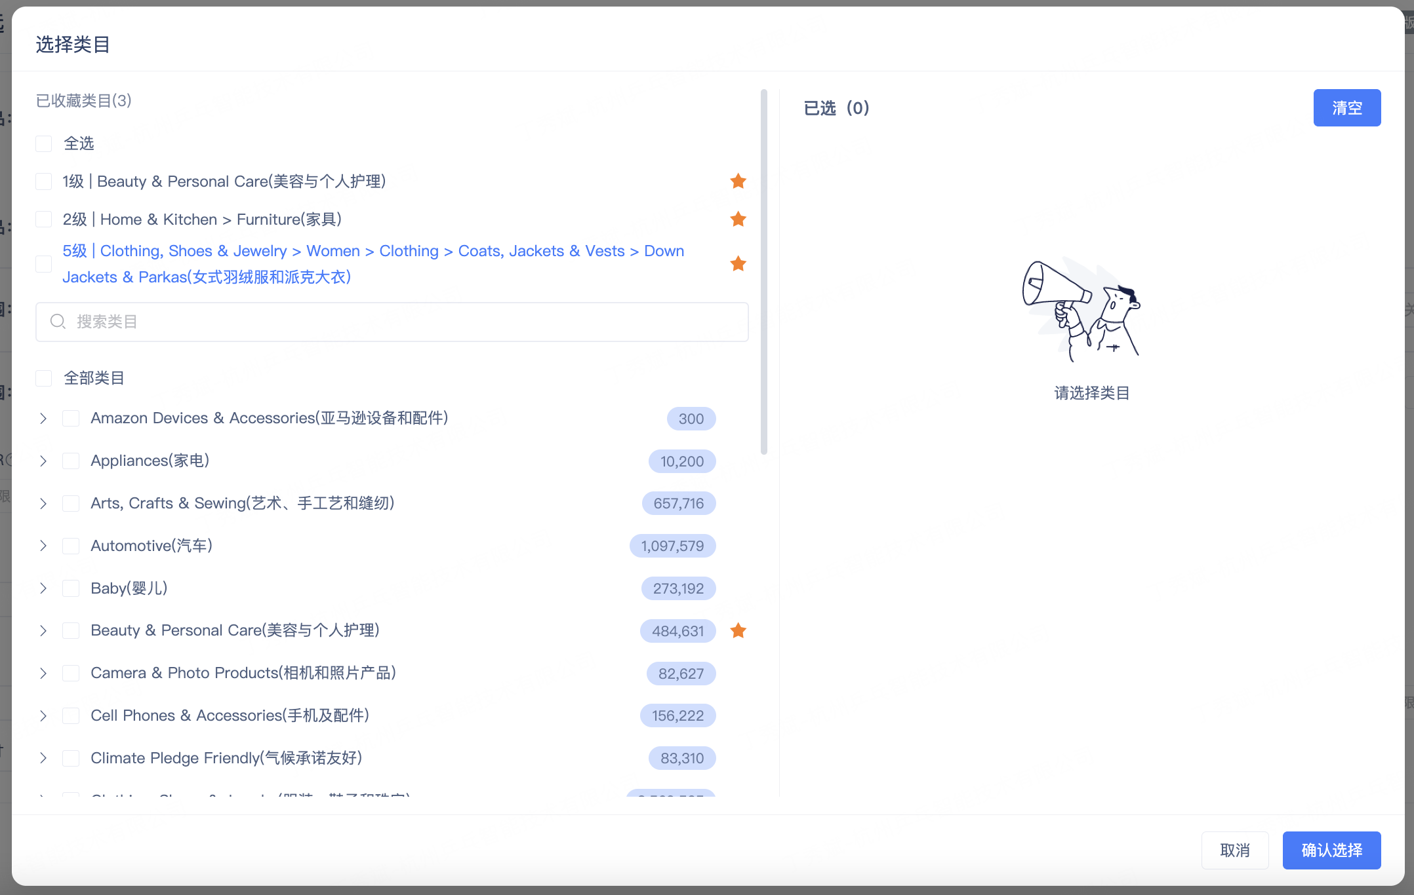Screen dimensions: 1414x895
Task: Select the 全部类目 checkbox
Action: [x=44, y=378]
